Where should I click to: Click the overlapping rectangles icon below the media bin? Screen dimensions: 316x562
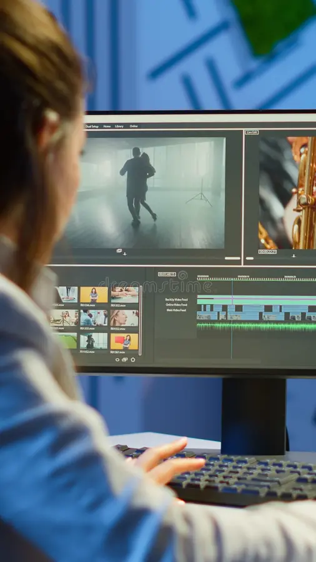point(125,360)
